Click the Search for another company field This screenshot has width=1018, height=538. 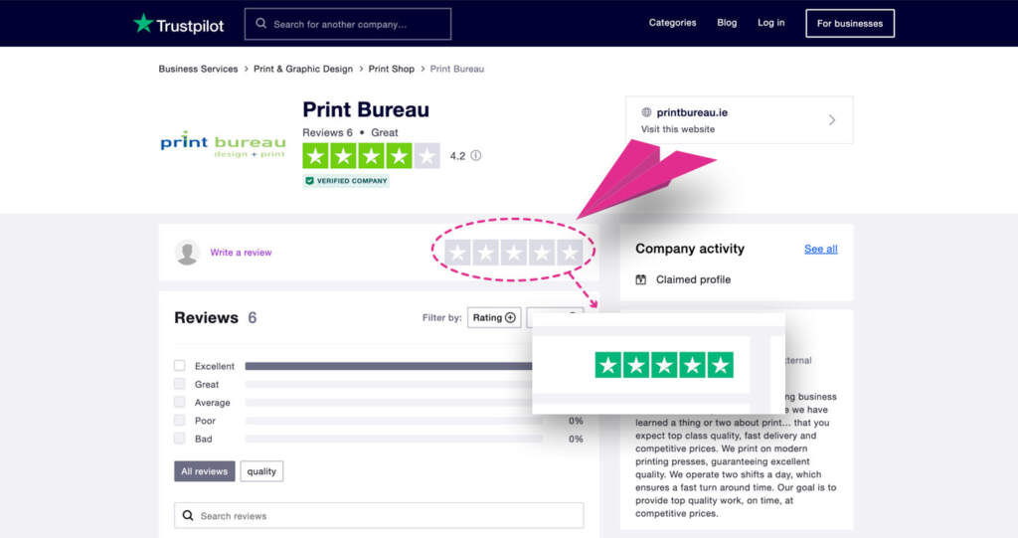click(348, 24)
